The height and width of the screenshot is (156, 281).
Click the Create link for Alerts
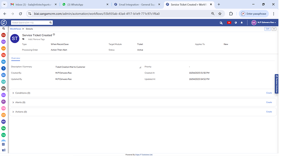pos(269,102)
